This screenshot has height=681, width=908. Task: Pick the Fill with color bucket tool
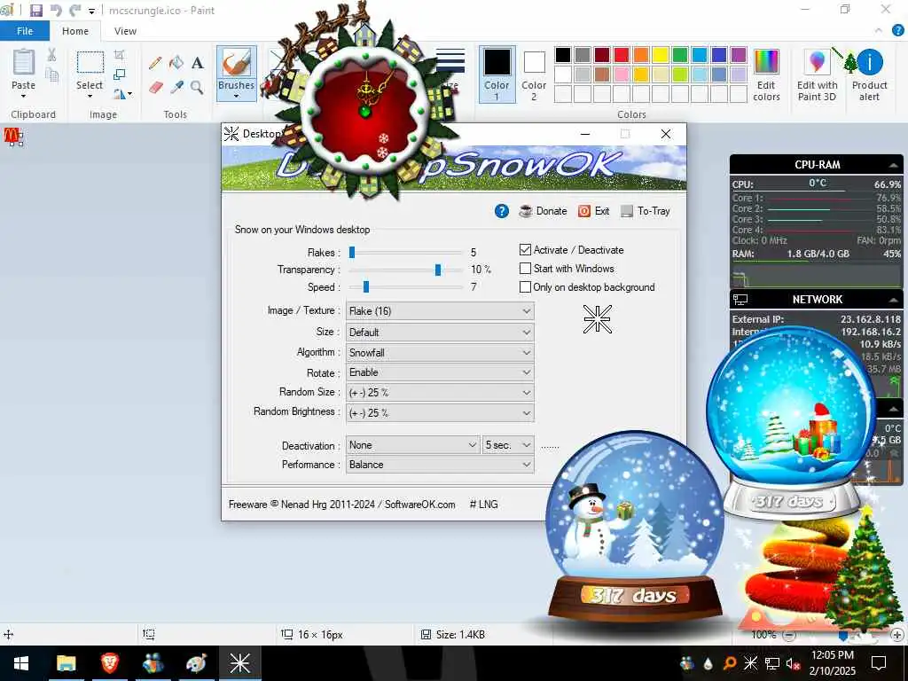tap(176, 63)
